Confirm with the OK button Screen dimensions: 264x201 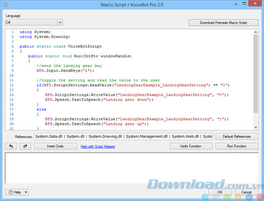(x=220, y=192)
